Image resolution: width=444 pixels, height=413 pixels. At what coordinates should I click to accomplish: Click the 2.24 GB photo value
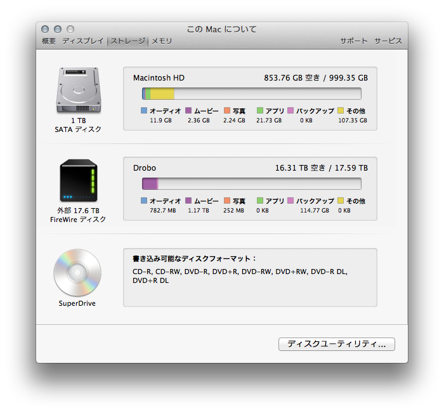coord(234,121)
